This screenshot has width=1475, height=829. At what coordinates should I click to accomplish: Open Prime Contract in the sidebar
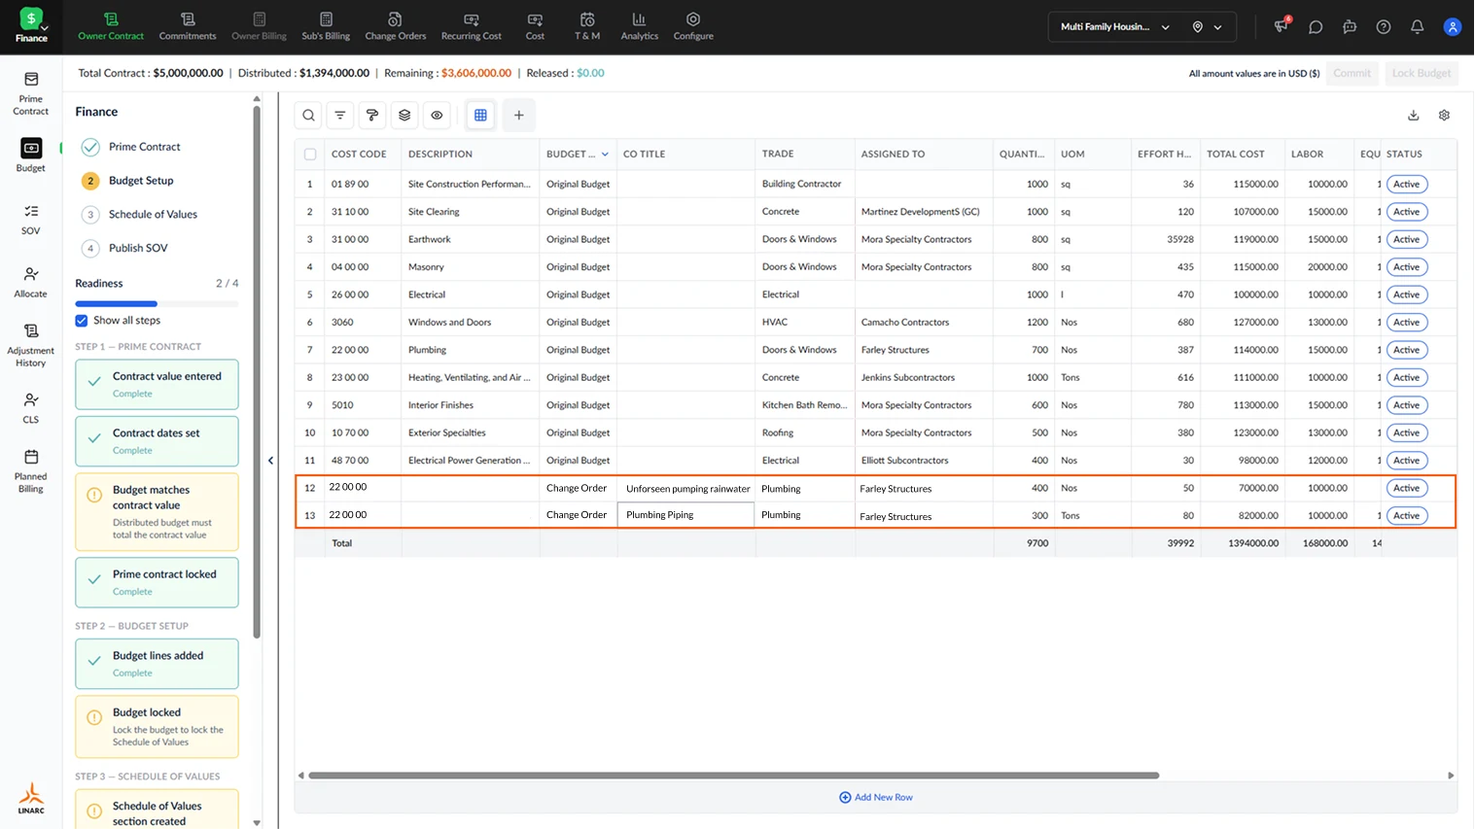click(31, 93)
